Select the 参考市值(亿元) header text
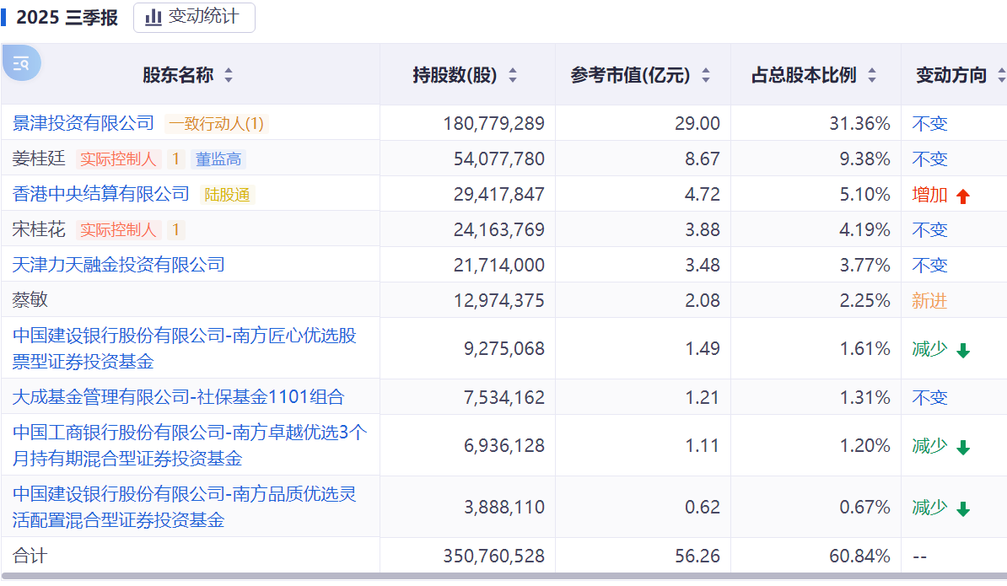 tap(630, 75)
